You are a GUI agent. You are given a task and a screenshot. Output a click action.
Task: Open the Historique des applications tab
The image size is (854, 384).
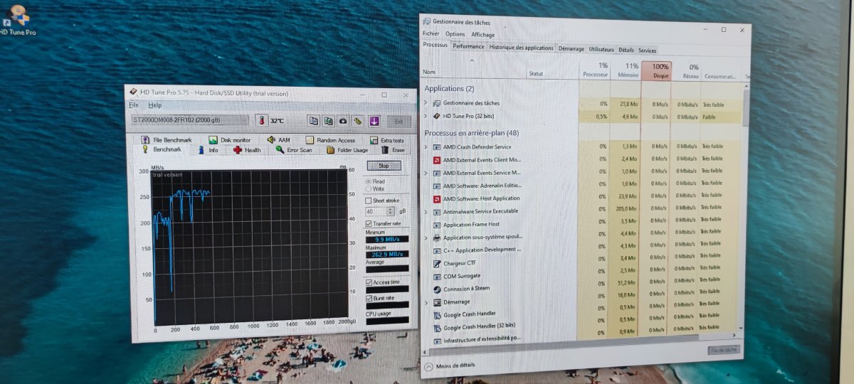[521, 48]
